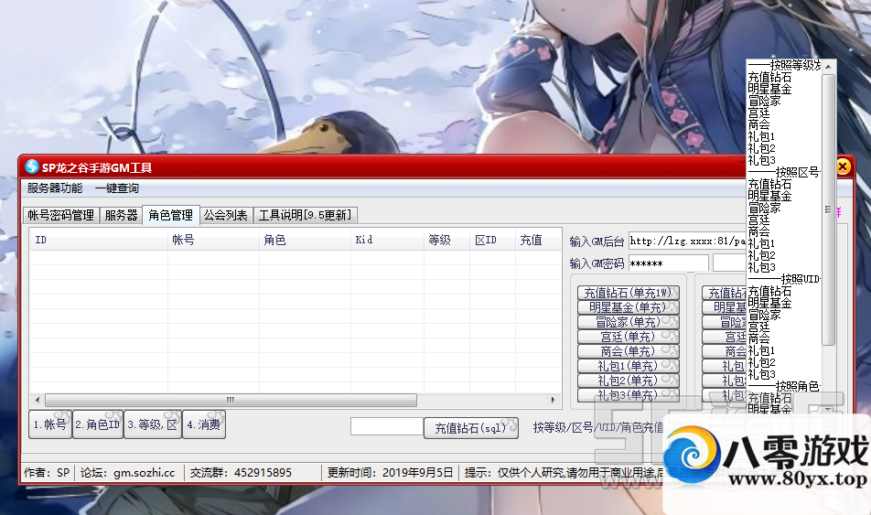Click the 1.帐号 button

pos(50,424)
